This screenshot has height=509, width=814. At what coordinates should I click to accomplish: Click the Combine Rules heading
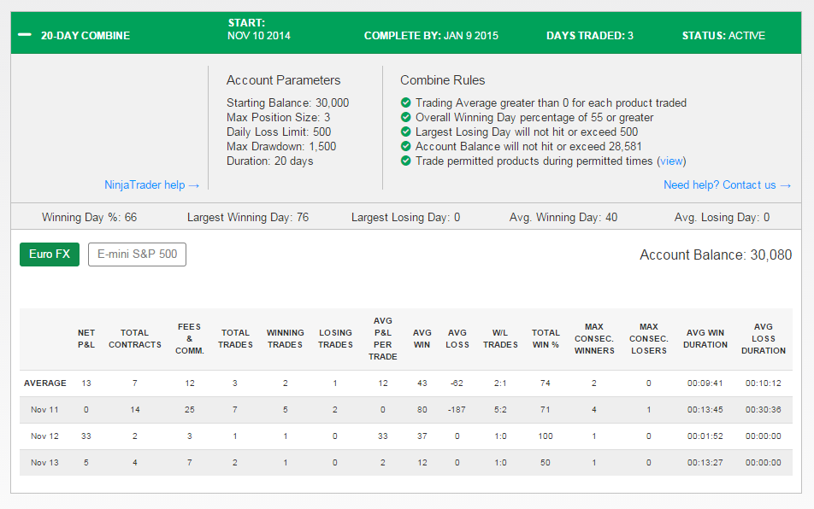click(x=443, y=80)
